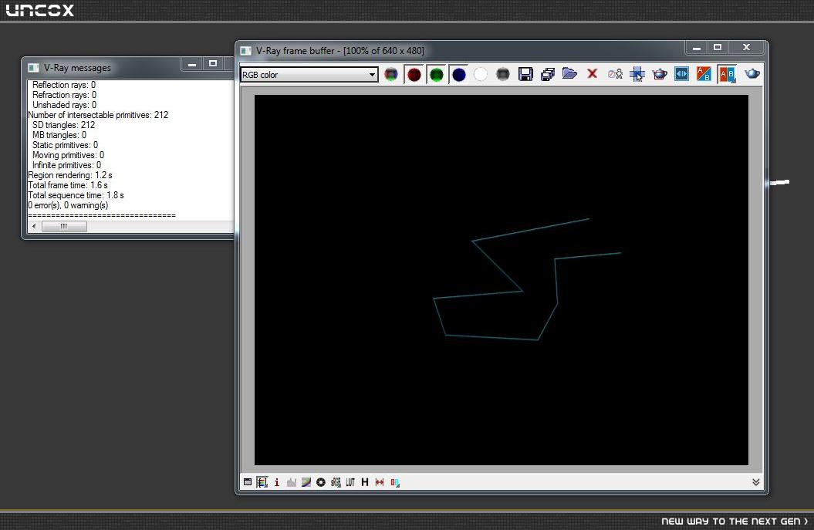
Task: Click the 'Total frame time: 1.6 s' line
Action: 68,185
